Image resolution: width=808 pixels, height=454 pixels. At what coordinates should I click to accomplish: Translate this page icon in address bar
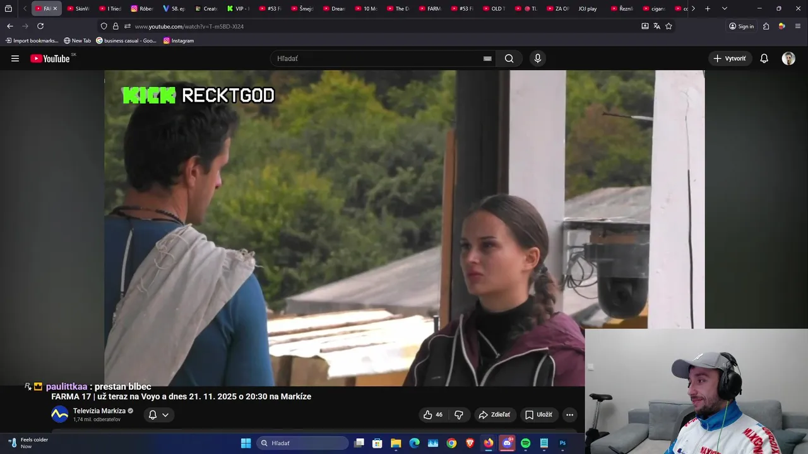click(656, 26)
